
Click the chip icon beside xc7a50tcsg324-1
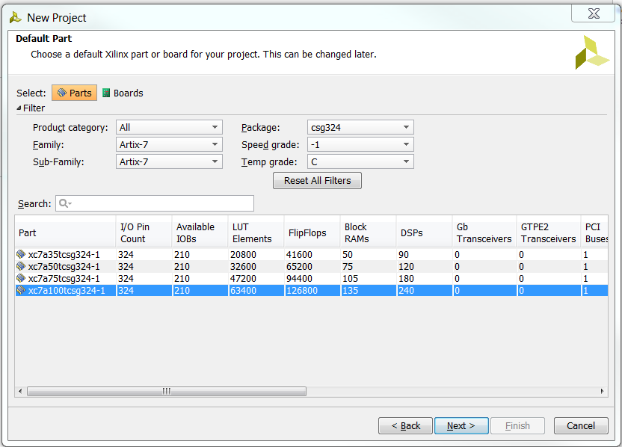coord(21,266)
